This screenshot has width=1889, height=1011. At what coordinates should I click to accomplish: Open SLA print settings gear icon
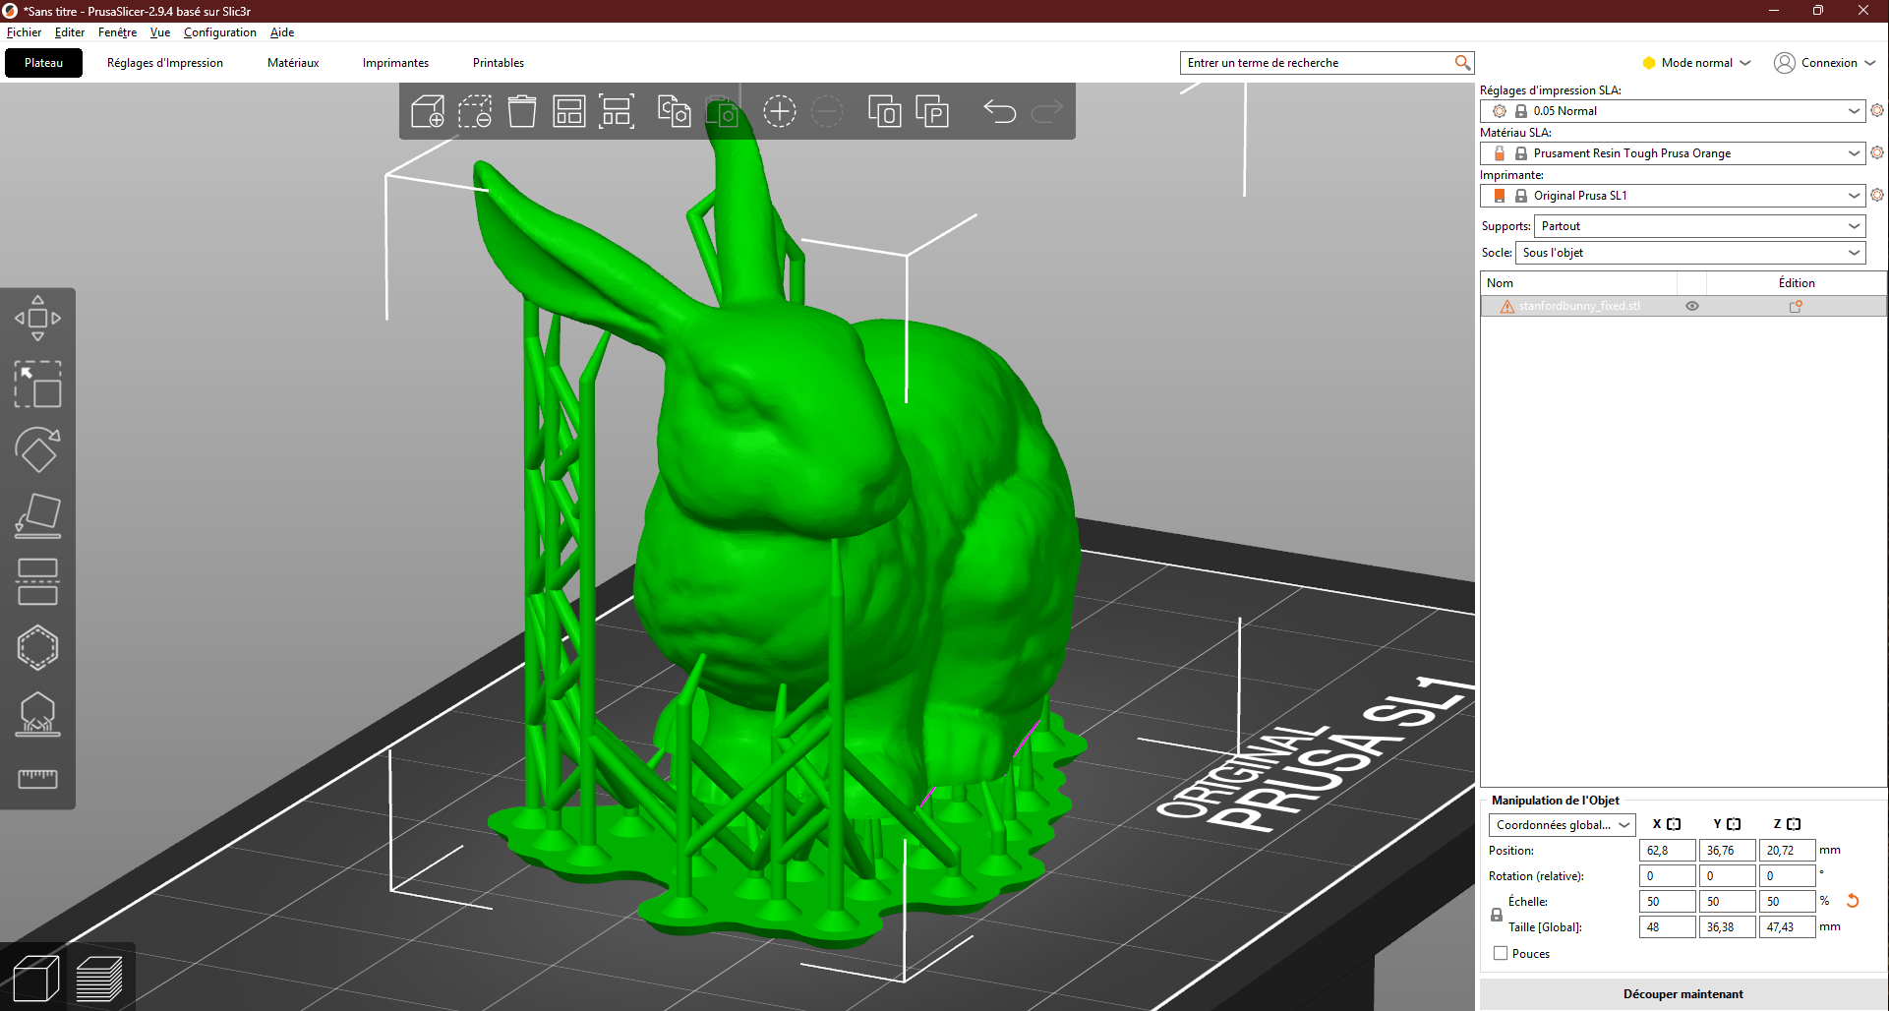tap(1877, 111)
